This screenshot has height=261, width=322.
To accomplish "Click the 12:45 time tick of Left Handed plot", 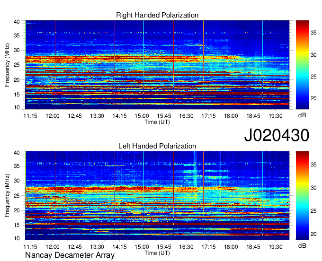I will tap(75, 247).
